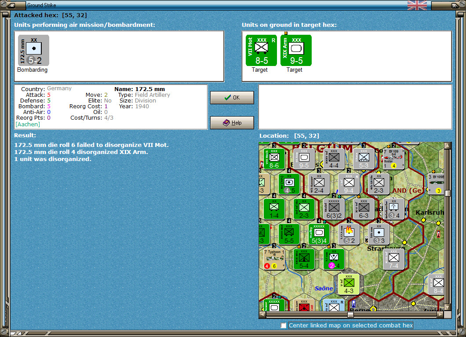The height and width of the screenshot is (337, 466).
Task: Click the gray 9-5 armor counter on map
Action: tap(304, 159)
